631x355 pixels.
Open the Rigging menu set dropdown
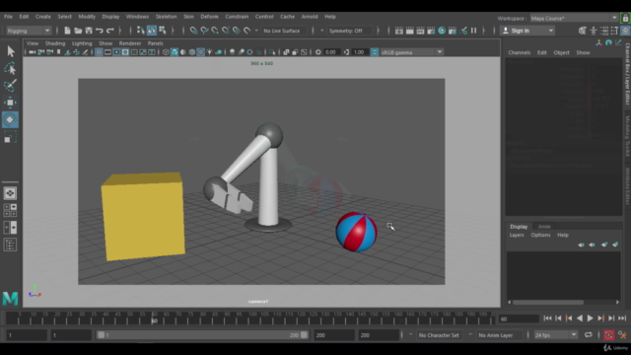[x=29, y=31]
